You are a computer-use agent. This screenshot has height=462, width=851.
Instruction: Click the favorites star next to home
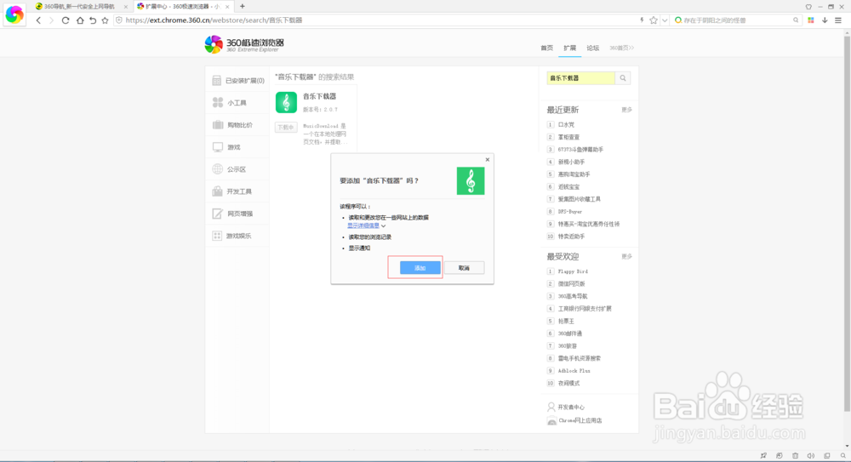pyautogui.click(x=106, y=20)
